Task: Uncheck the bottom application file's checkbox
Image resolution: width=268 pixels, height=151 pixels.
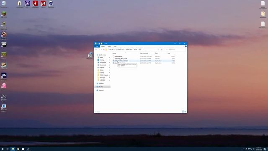Action: [113, 63]
